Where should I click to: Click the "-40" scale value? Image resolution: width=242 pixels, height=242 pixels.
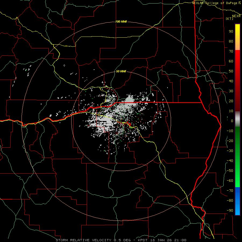pyautogui.click(x=230, y=161)
